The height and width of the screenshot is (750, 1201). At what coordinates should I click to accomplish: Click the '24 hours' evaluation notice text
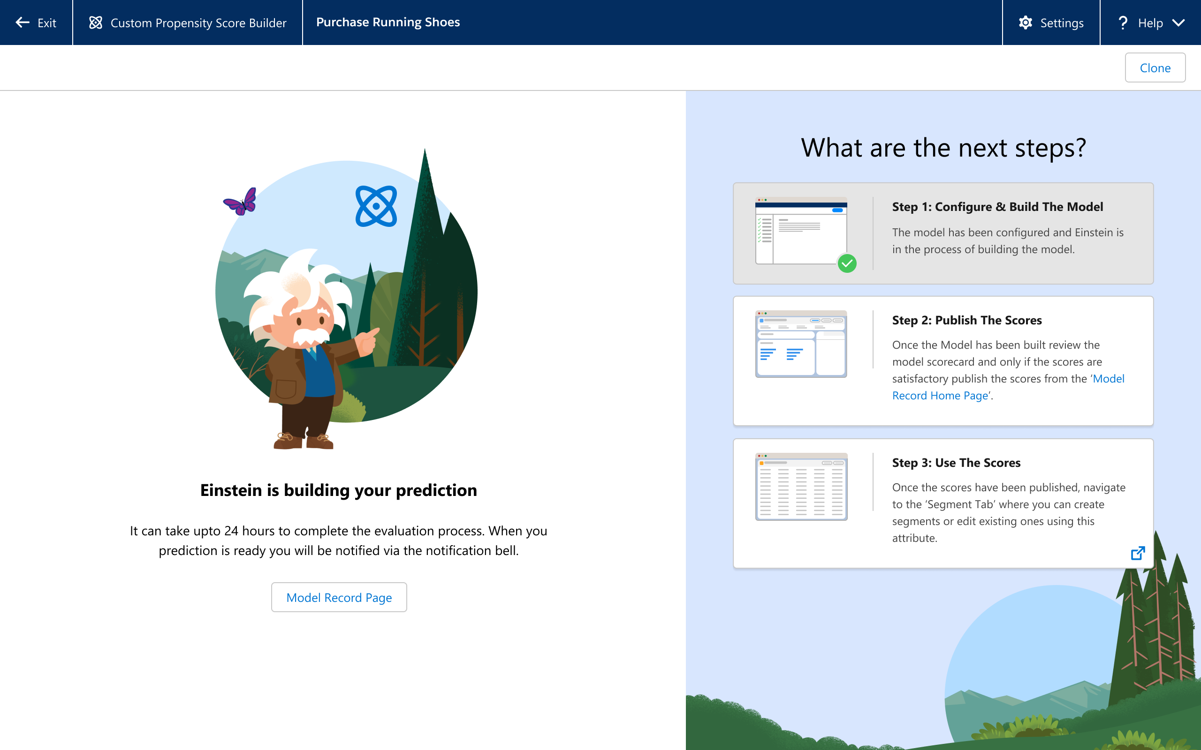pos(338,540)
